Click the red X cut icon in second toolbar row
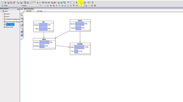Viewport: 183px width, 102px height. click(x=86, y=6)
